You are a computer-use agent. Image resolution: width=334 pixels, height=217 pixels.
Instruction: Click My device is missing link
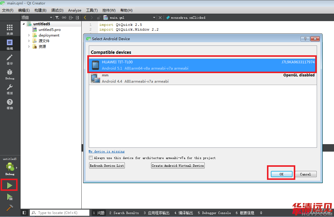coord(107,152)
